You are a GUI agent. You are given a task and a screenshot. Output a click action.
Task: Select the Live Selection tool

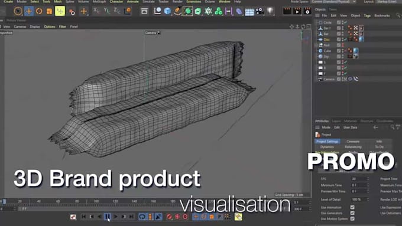click(x=18, y=11)
